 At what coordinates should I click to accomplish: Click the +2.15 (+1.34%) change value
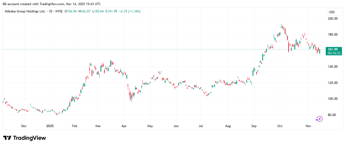coord(130,11)
